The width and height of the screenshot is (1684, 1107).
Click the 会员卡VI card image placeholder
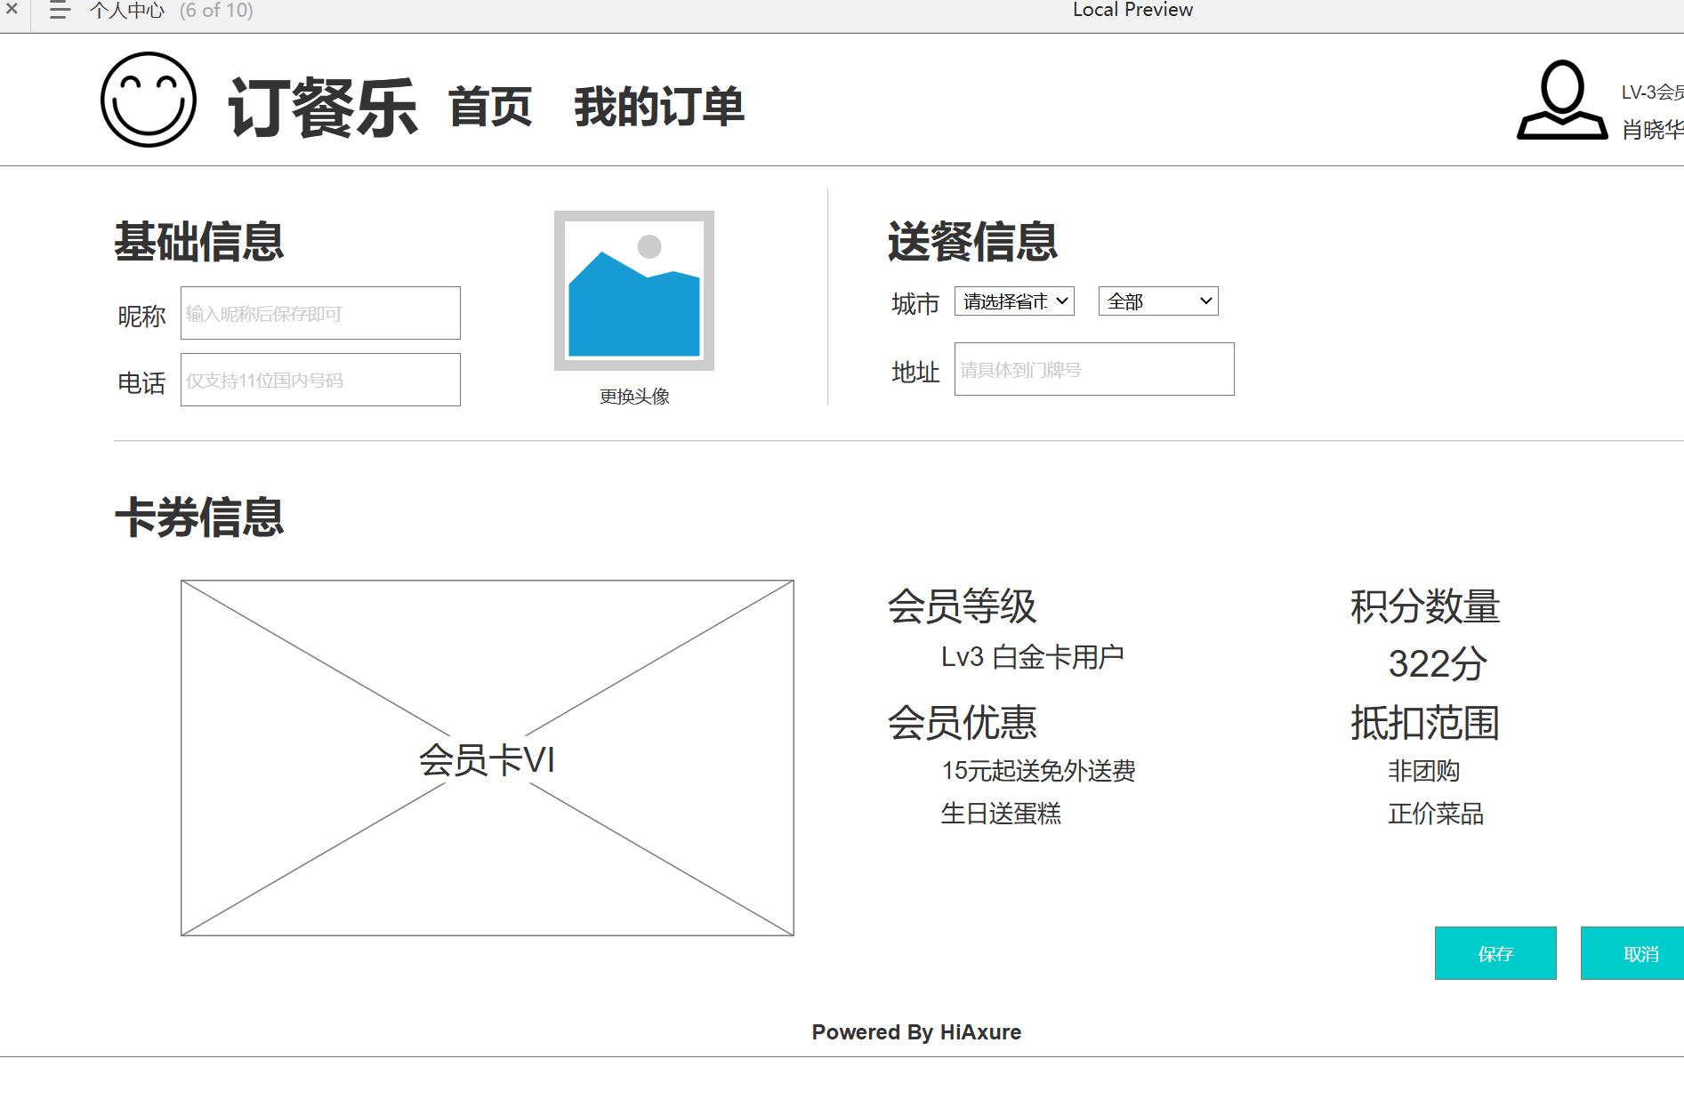point(487,758)
